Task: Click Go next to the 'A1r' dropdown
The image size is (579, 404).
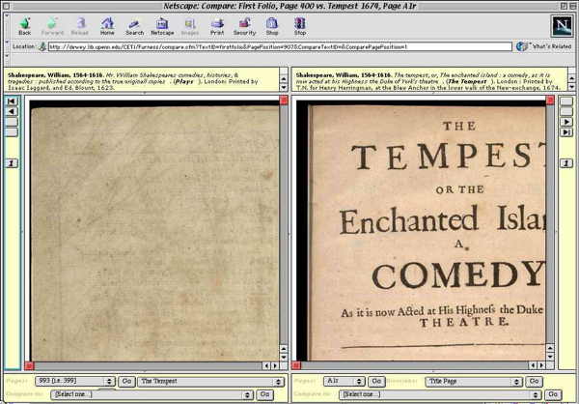Action: click(376, 381)
